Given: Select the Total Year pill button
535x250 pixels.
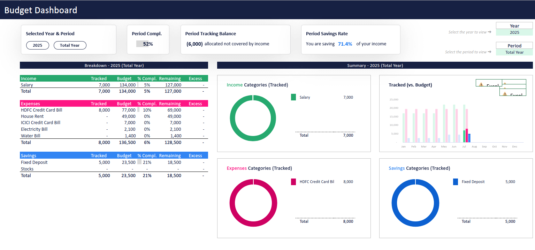Looking at the screenshot, I should (70, 45).
